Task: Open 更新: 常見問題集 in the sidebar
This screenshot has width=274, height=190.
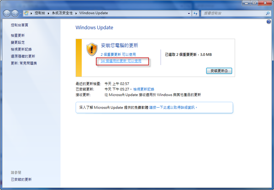Action: click(24, 63)
